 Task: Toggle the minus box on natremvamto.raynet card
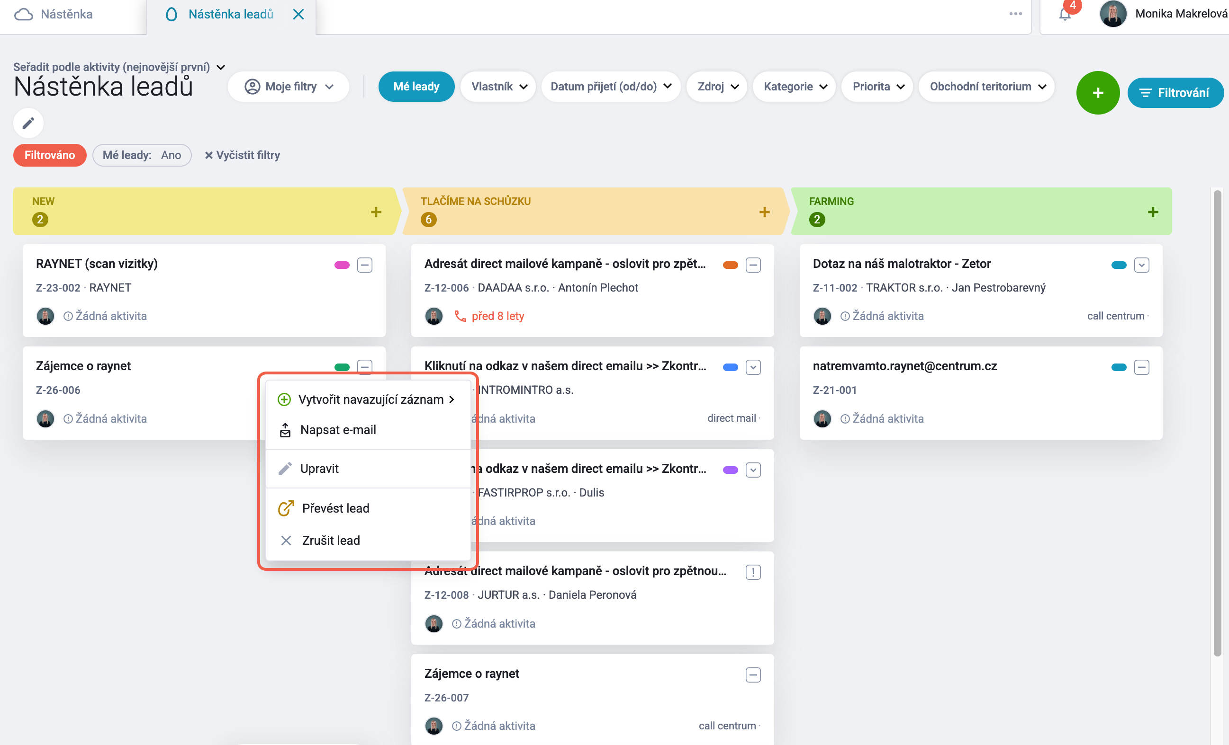[x=1141, y=367]
